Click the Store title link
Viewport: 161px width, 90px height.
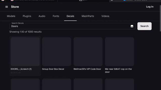point(15,7)
